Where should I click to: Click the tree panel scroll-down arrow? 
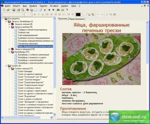[x=54, y=114]
